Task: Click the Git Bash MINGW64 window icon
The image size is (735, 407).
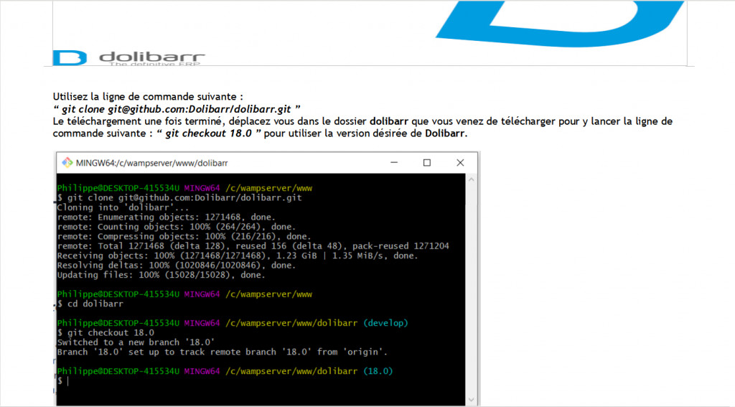Action: coord(67,163)
